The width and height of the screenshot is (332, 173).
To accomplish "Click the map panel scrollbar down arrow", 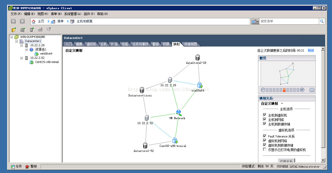I will click(x=323, y=160).
